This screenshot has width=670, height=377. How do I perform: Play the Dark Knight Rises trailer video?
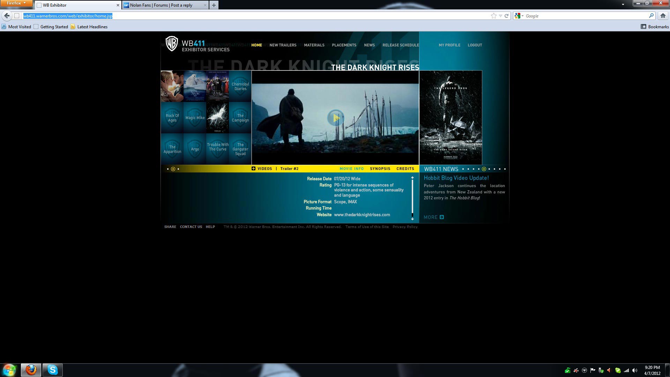335,118
